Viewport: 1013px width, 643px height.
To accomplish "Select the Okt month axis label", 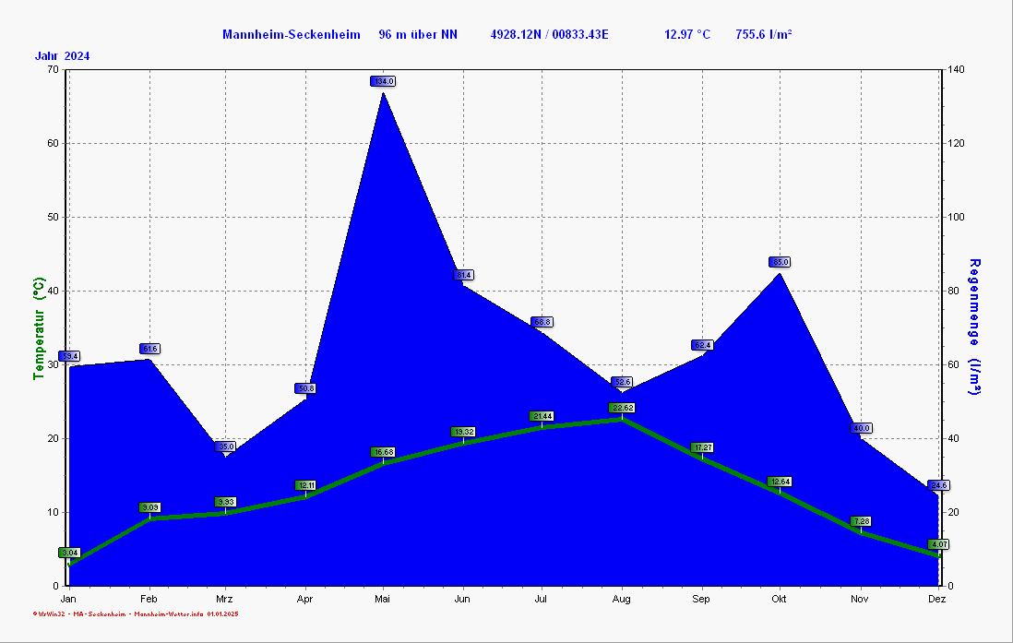I will [780, 600].
